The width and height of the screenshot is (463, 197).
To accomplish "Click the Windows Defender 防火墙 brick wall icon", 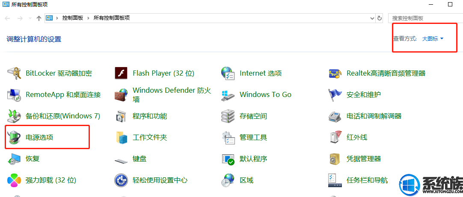I will tap(121, 95).
